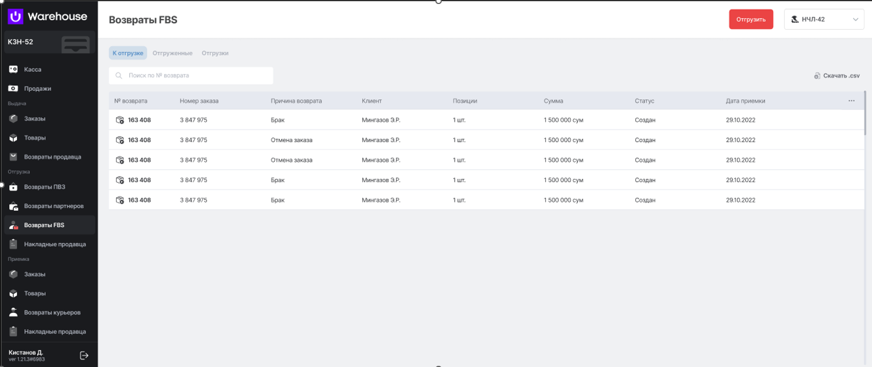The image size is (872, 367).
Task: Select the К отгрузке tab
Action: 128,53
